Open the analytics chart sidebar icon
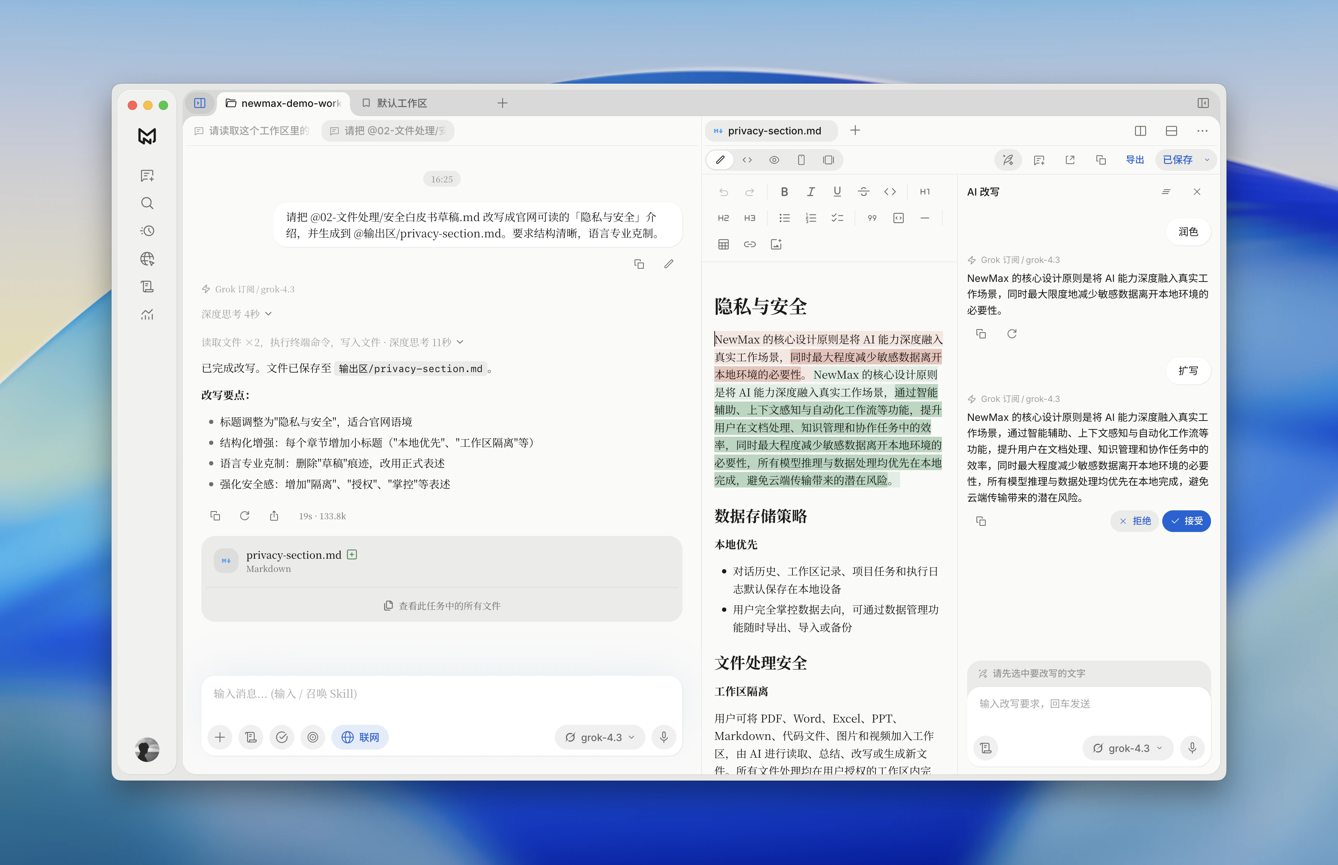 (x=147, y=314)
